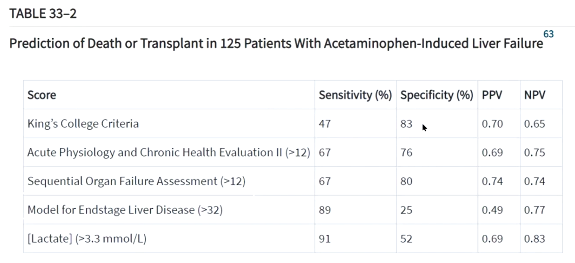The height and width of the screenshot is (263, 575).
Task: Select Sequential Organ Failure Assessment row label
Action: coord(136,181)
